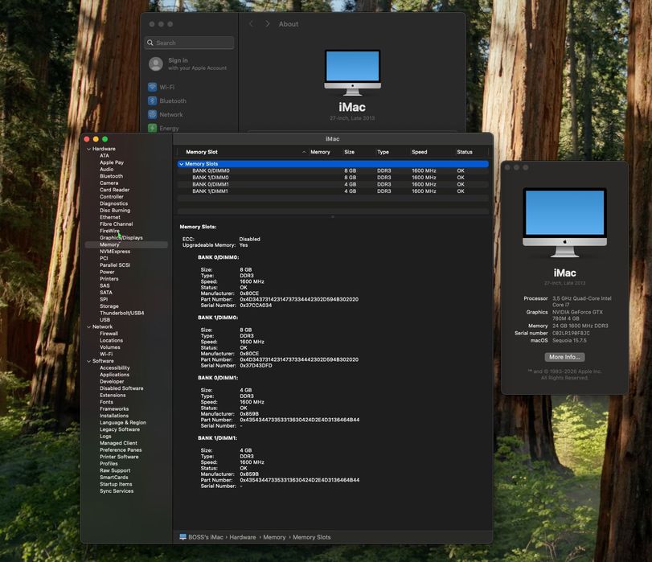Image resolution: width=652 pixels, height=562 pixels.
Task: Click the search field in System Settings
Action: [x=189, y=43]
